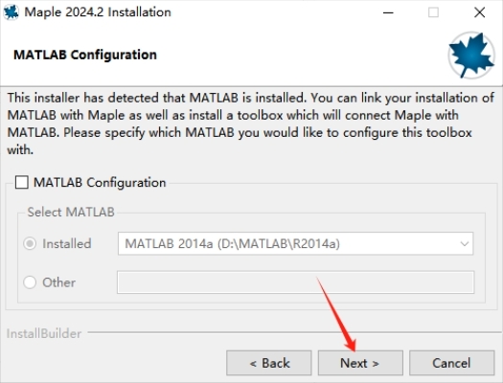Open the installed MATLAB version dropdown
This screenshot has height=383, width=503.
click(x=295, y=243)
